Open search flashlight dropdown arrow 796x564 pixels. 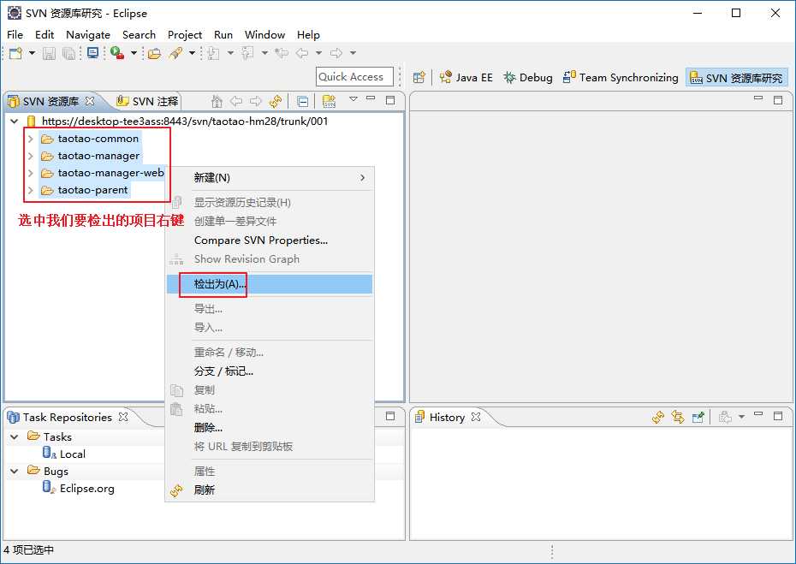[x=192, y=53]
